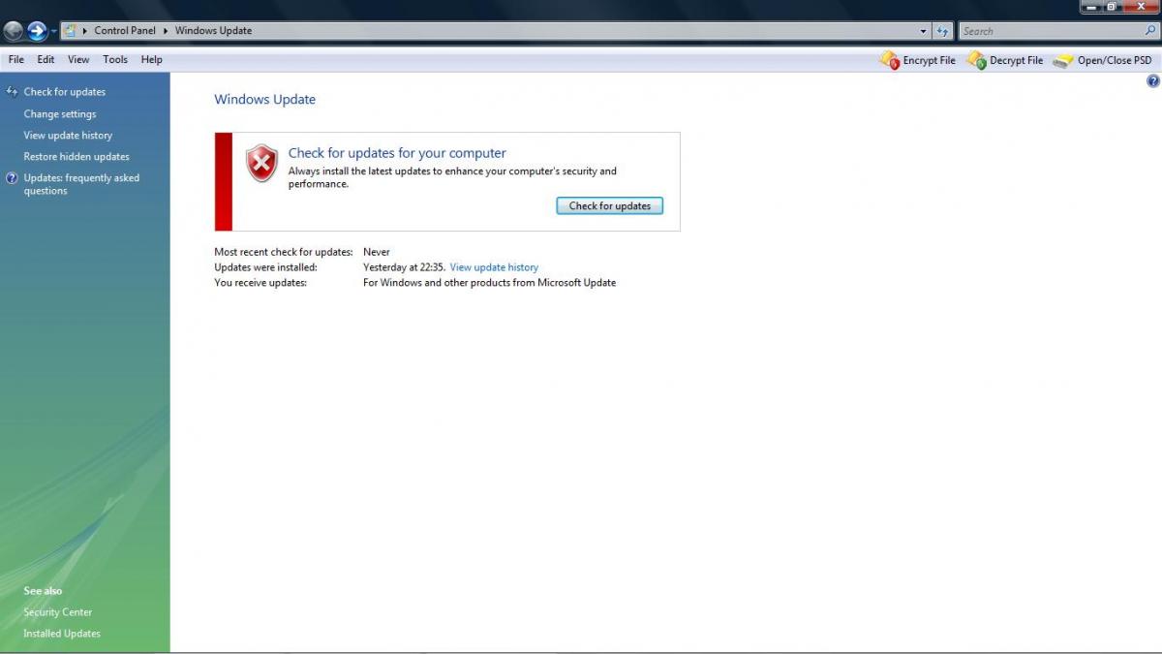Click the magnifier icon in the Search box

[1148, 31]
